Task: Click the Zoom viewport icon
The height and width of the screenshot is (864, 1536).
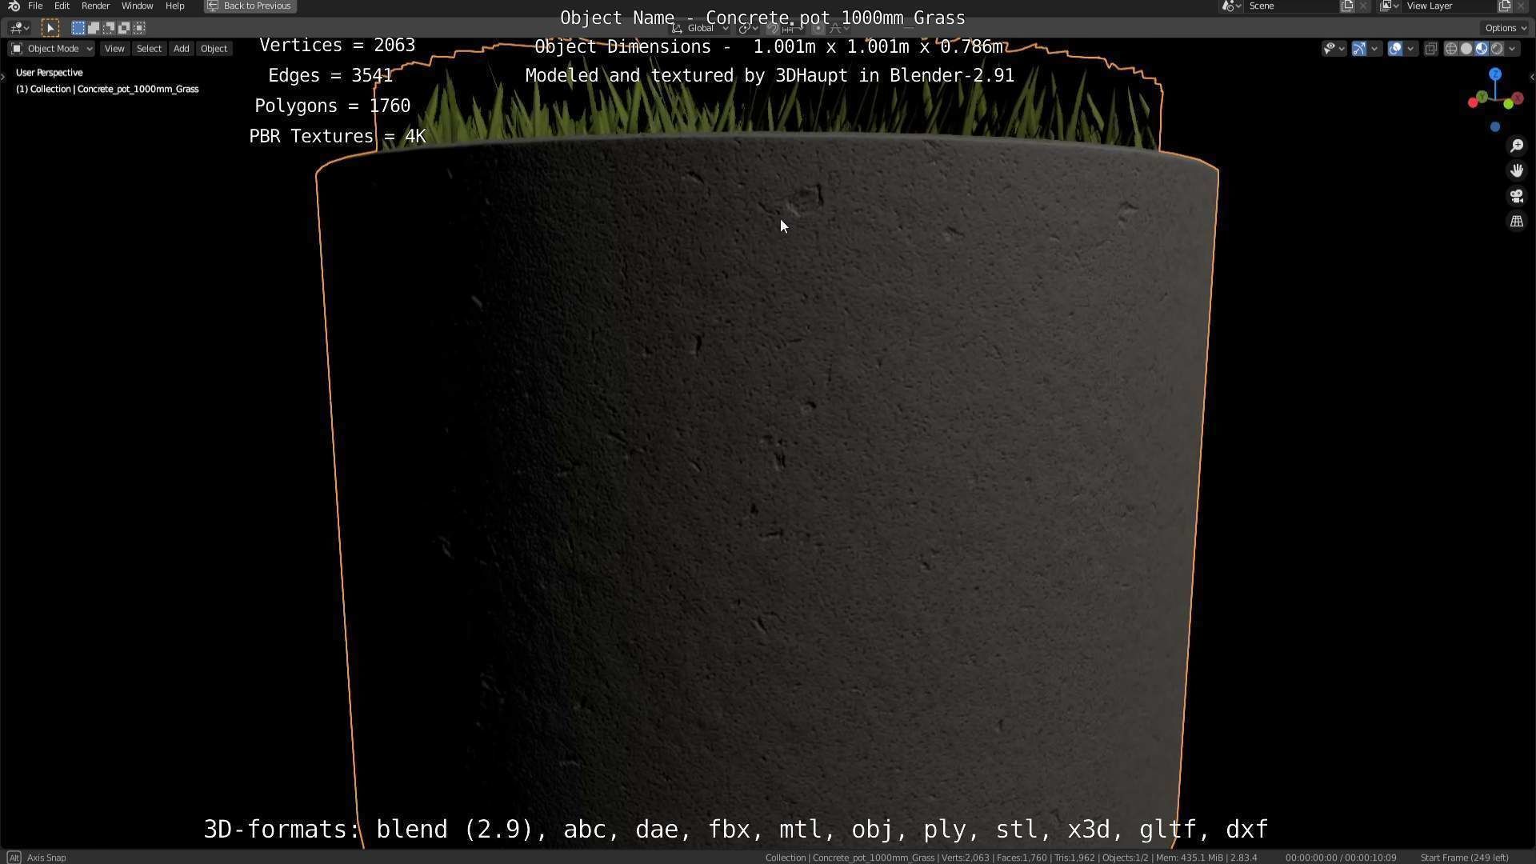Action: coord(1516,146)
